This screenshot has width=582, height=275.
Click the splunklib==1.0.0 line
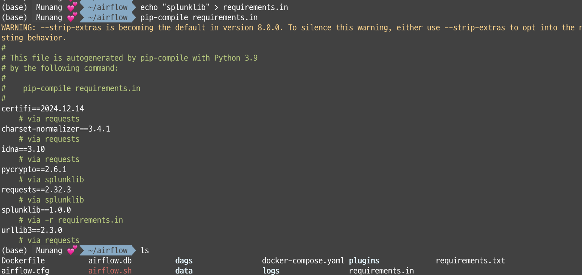click(x=36, y=210)
